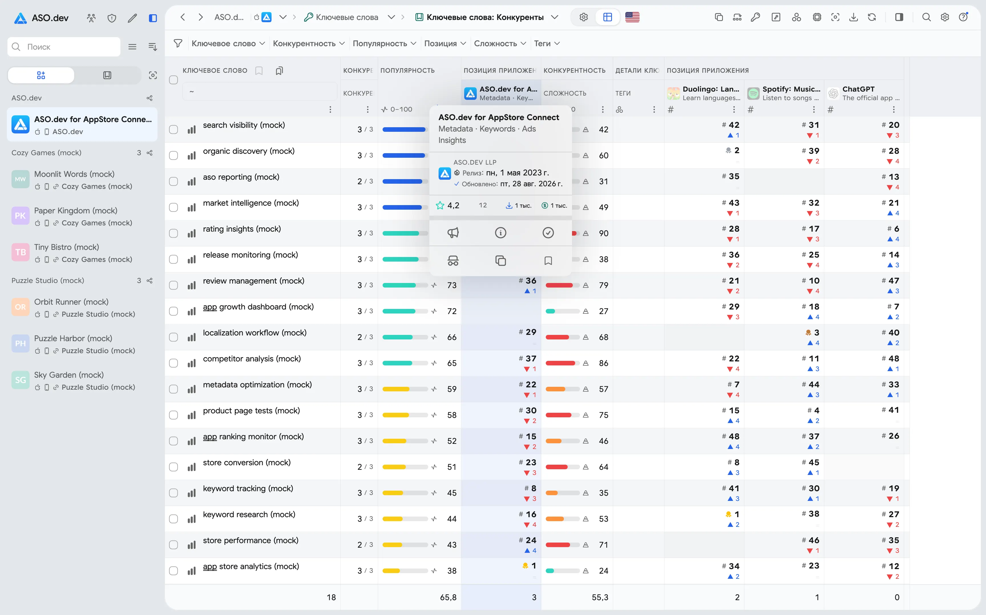Screen dimensions: 986x615
Task: Click the share icon next to Cozy Games group
Action: tap(150, 153)
